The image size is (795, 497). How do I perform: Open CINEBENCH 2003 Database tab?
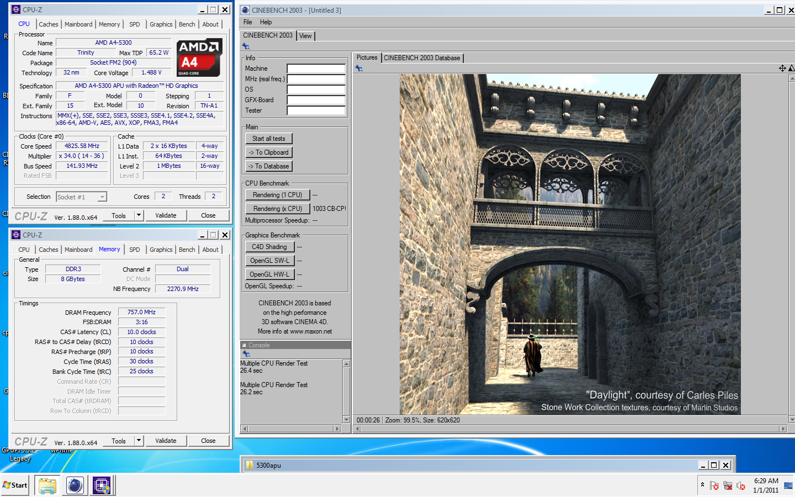click(x=422, y=58)
